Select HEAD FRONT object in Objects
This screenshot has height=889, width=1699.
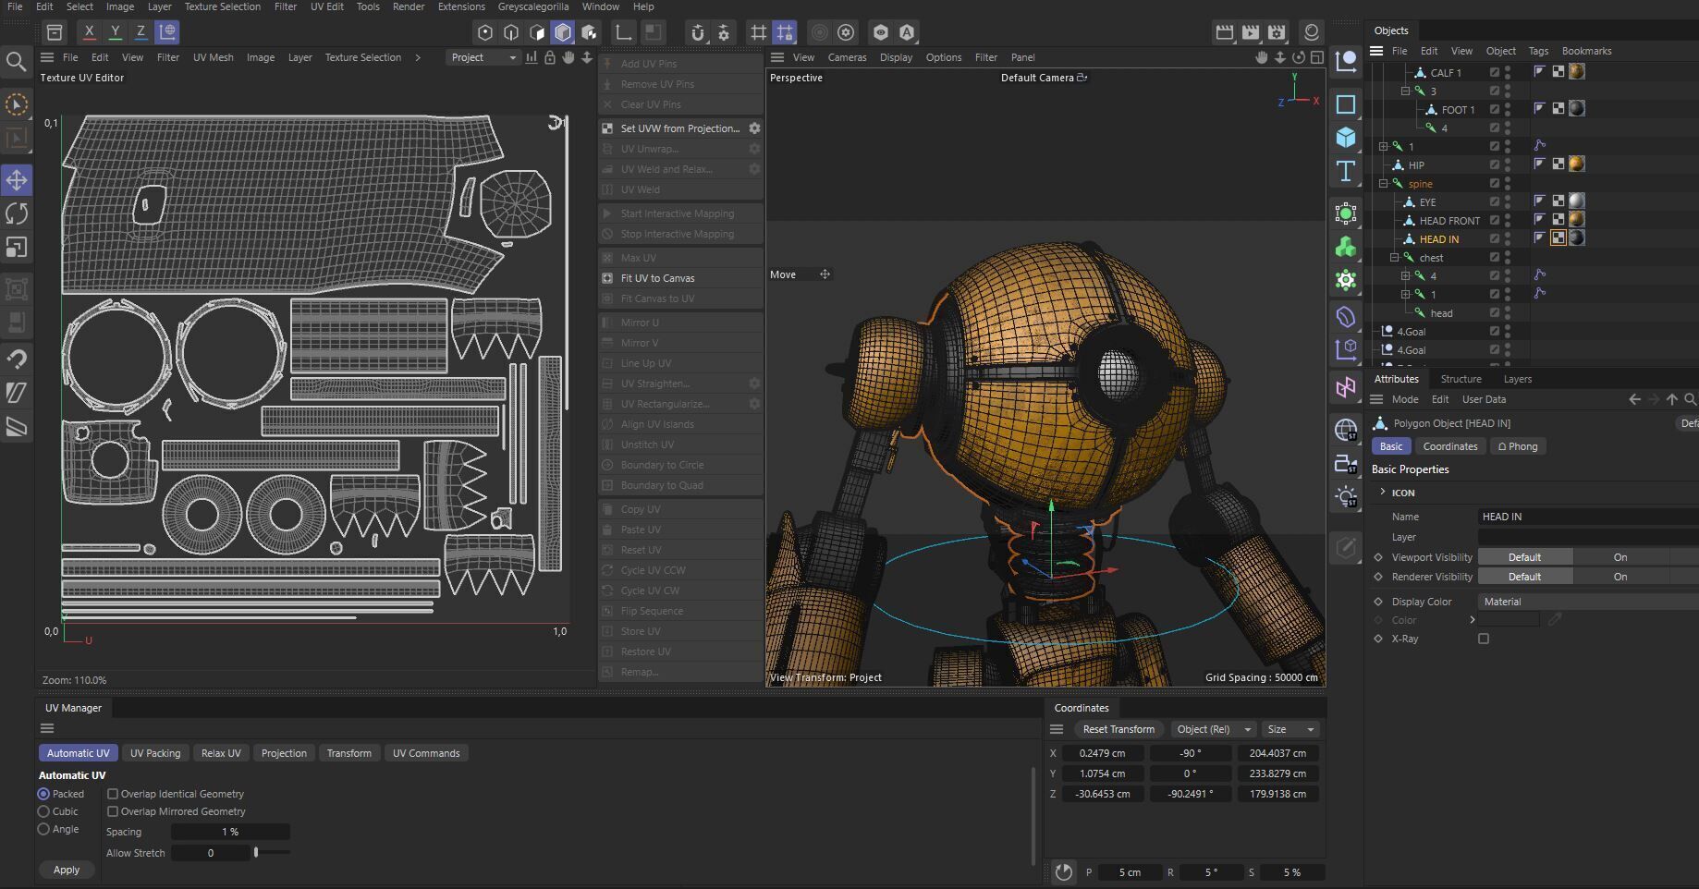[1448, 220]
